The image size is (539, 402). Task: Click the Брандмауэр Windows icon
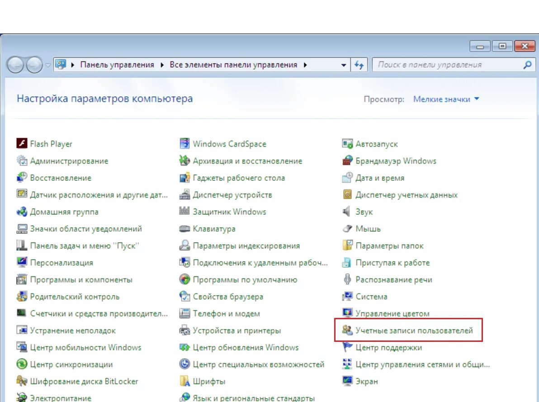click(348, 160)
